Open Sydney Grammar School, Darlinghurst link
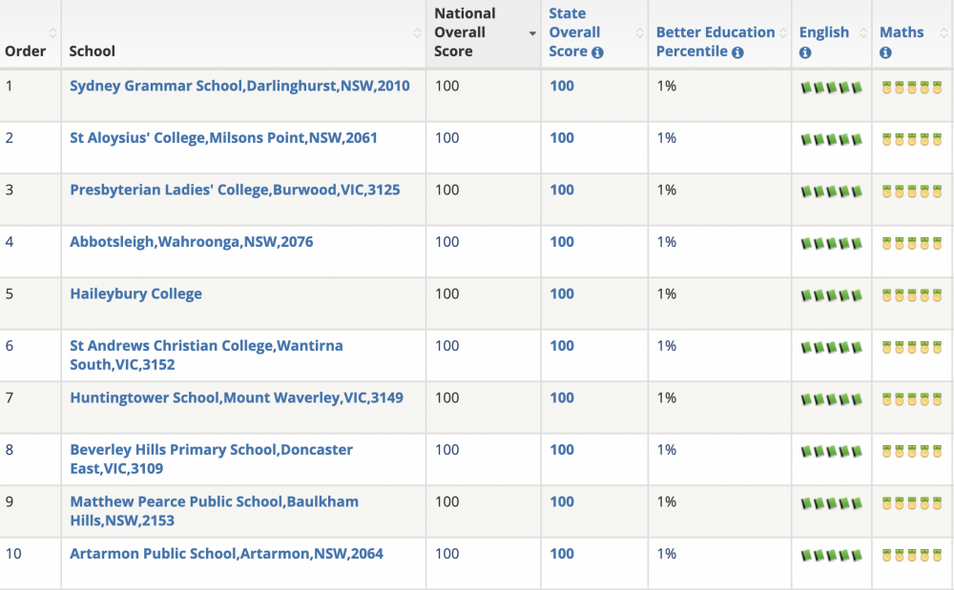954x590 pixels. [239, 86]
